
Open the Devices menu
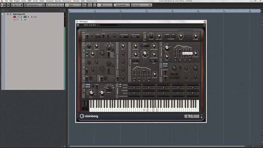(58, 1)
